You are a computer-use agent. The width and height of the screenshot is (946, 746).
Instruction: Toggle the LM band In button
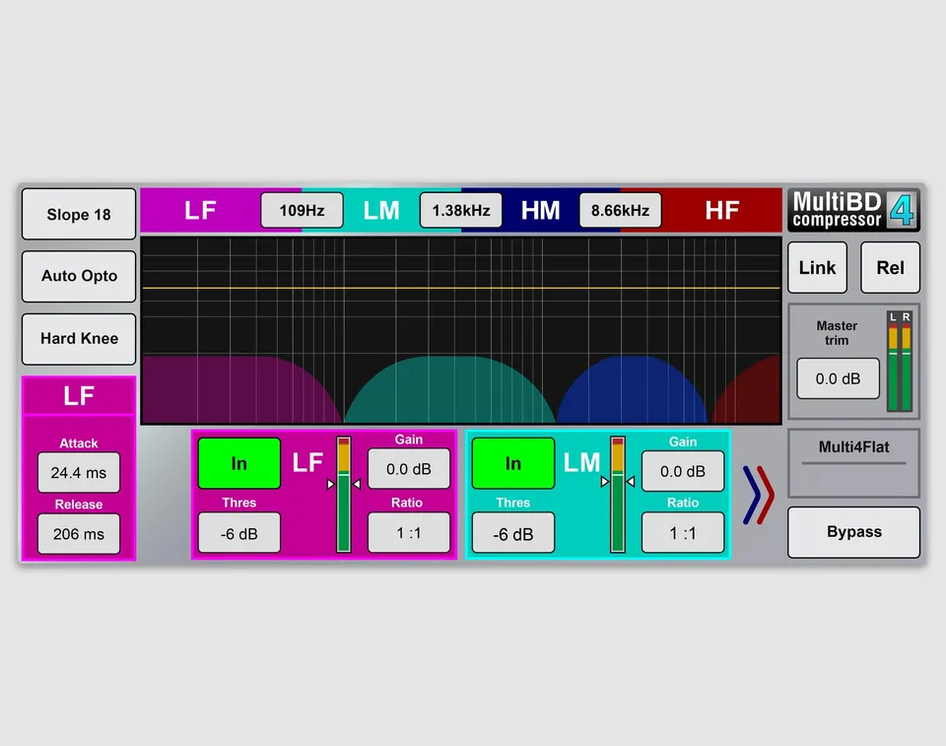[x=512, y=463]
